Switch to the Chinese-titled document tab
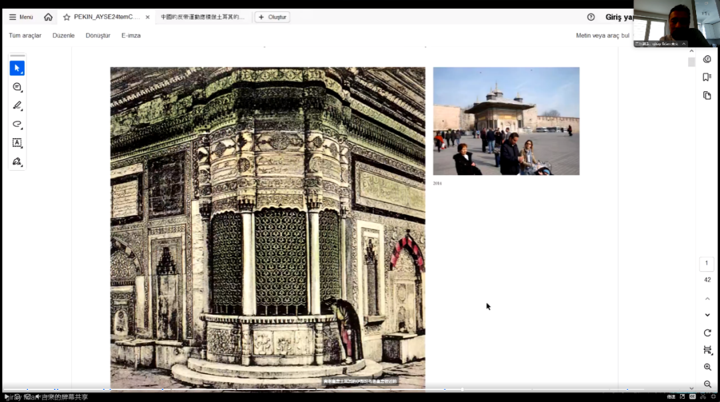The image size is (720, 402). (202, 17)
